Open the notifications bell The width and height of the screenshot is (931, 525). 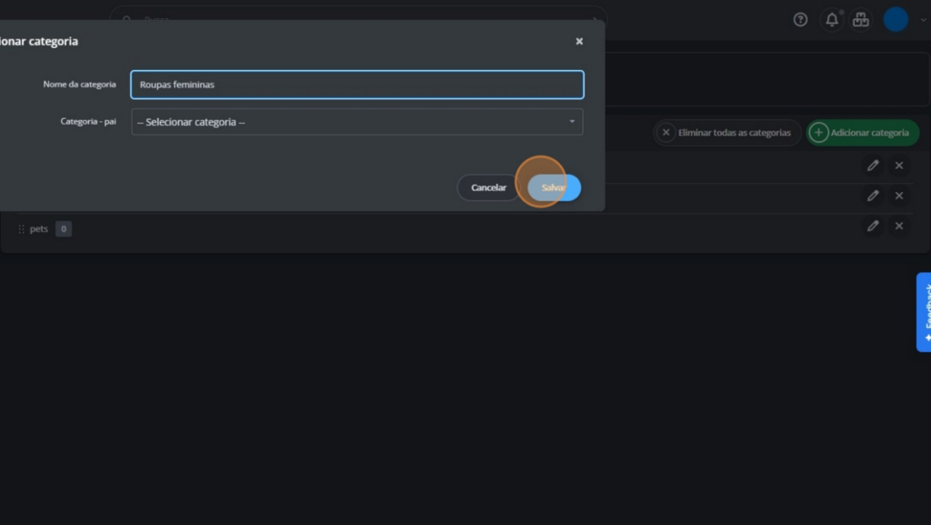point(831,19)
